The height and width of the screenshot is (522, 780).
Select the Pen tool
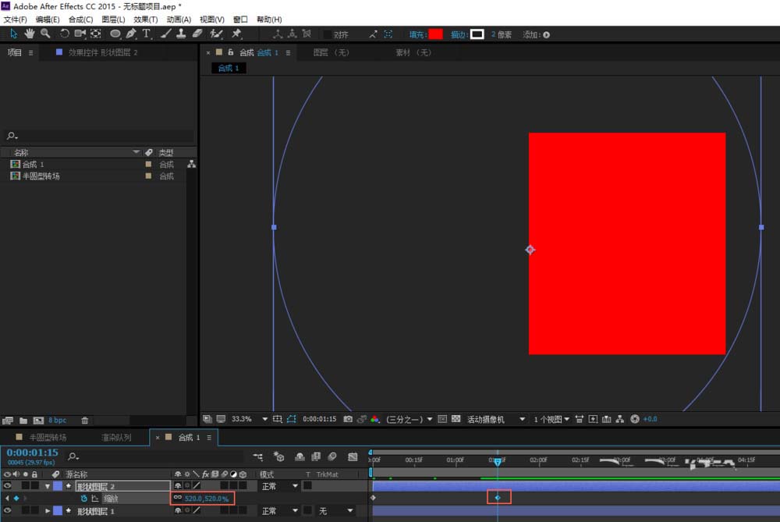[130, 34]
